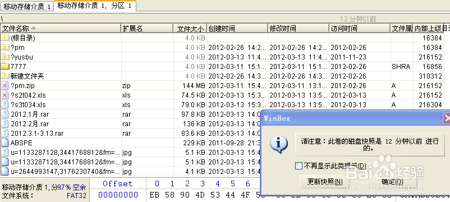
Task: Click the 12 分钟以前 snapshot label
Action: [358, 19]
